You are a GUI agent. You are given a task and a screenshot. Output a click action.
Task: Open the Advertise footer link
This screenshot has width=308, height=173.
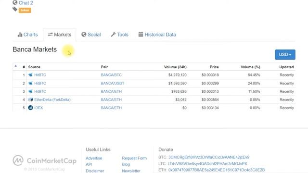click(x=94, y=158)
